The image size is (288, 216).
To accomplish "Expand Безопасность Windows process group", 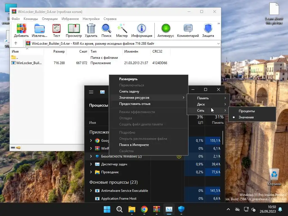I will (91, 156).
